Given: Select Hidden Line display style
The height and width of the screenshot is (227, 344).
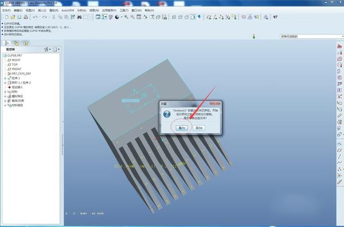Looking at the screenshot, I should pyautogui.click(x=180, y=17).
